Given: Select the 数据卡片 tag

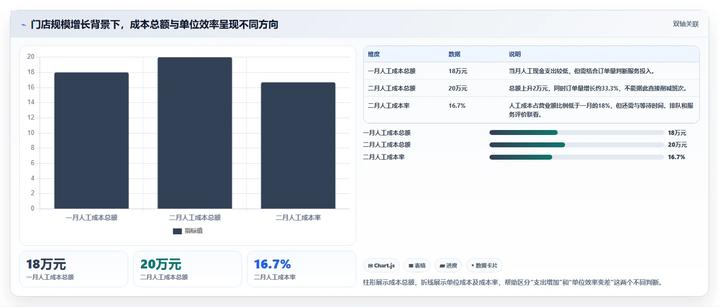Looking at the screenshot, I should coord(484,265).
